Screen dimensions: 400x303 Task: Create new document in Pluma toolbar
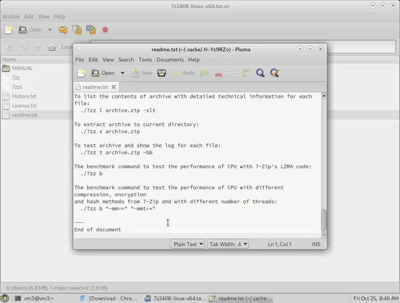tap(81, 73)
